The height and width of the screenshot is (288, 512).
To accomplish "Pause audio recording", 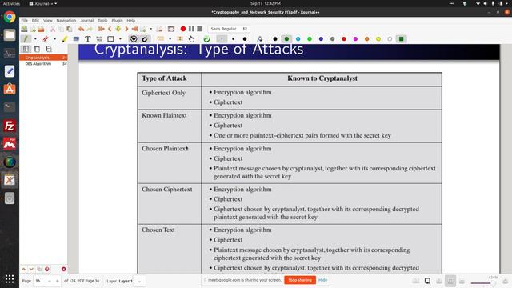I will coord(191,29).
